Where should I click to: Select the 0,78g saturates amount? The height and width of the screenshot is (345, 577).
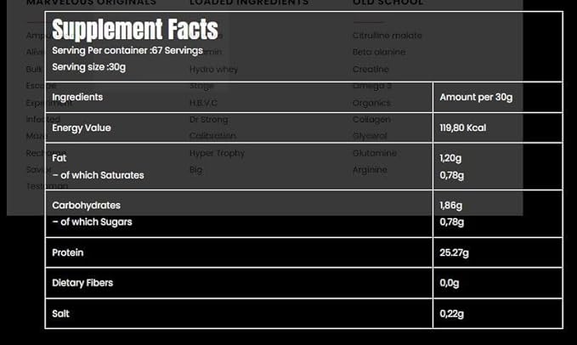[x=451, y=175]
